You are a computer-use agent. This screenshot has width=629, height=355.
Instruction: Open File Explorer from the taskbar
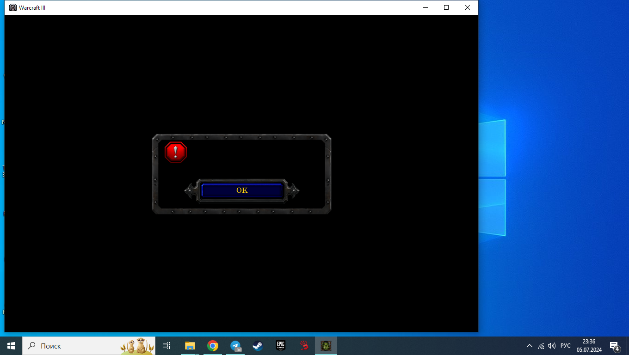click(190, 346)
